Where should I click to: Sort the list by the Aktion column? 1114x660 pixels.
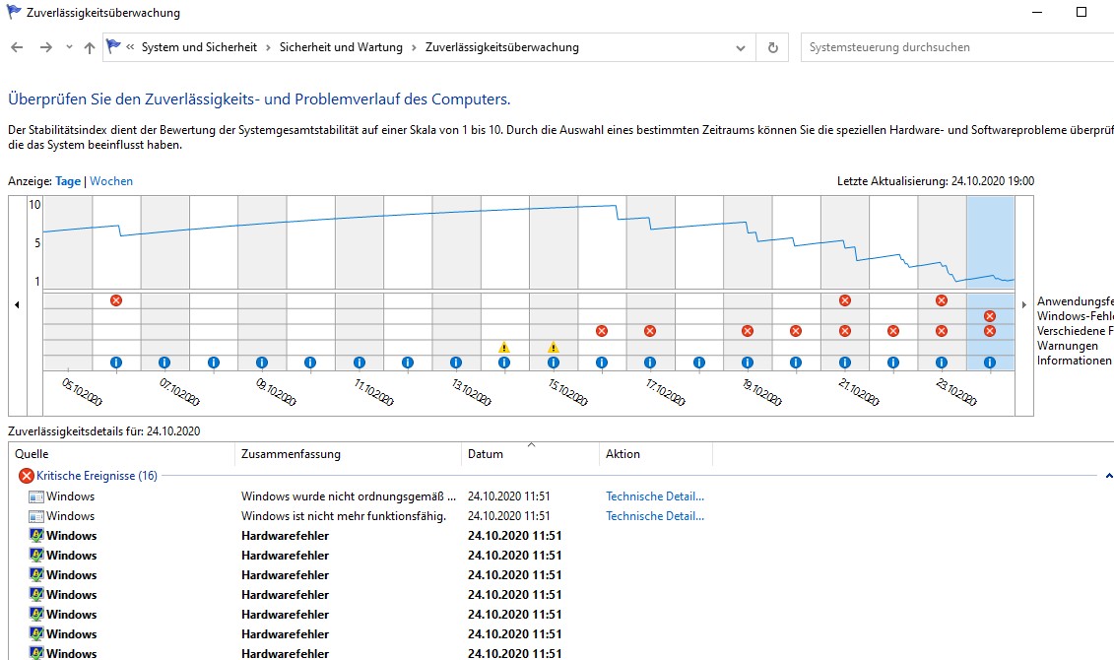coord(656,454)
